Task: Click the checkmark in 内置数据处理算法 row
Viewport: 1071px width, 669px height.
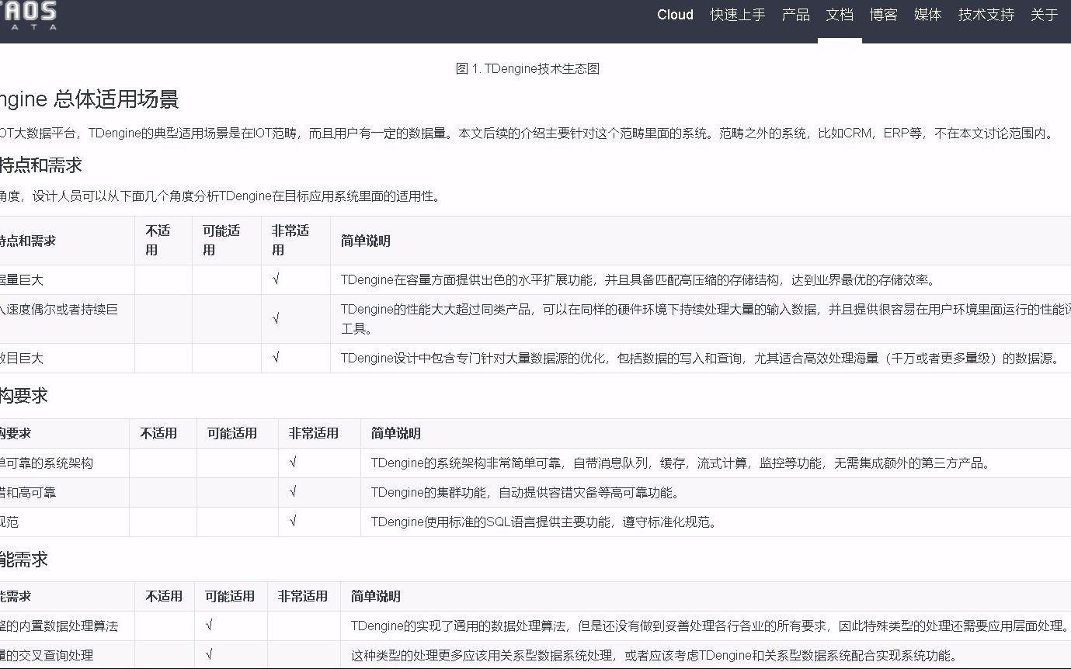Action: click(210, 626)
